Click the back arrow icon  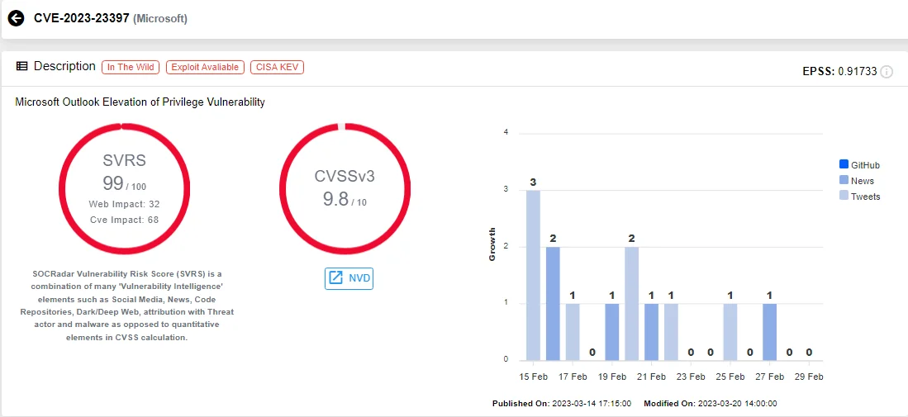[x=16, y=19]
